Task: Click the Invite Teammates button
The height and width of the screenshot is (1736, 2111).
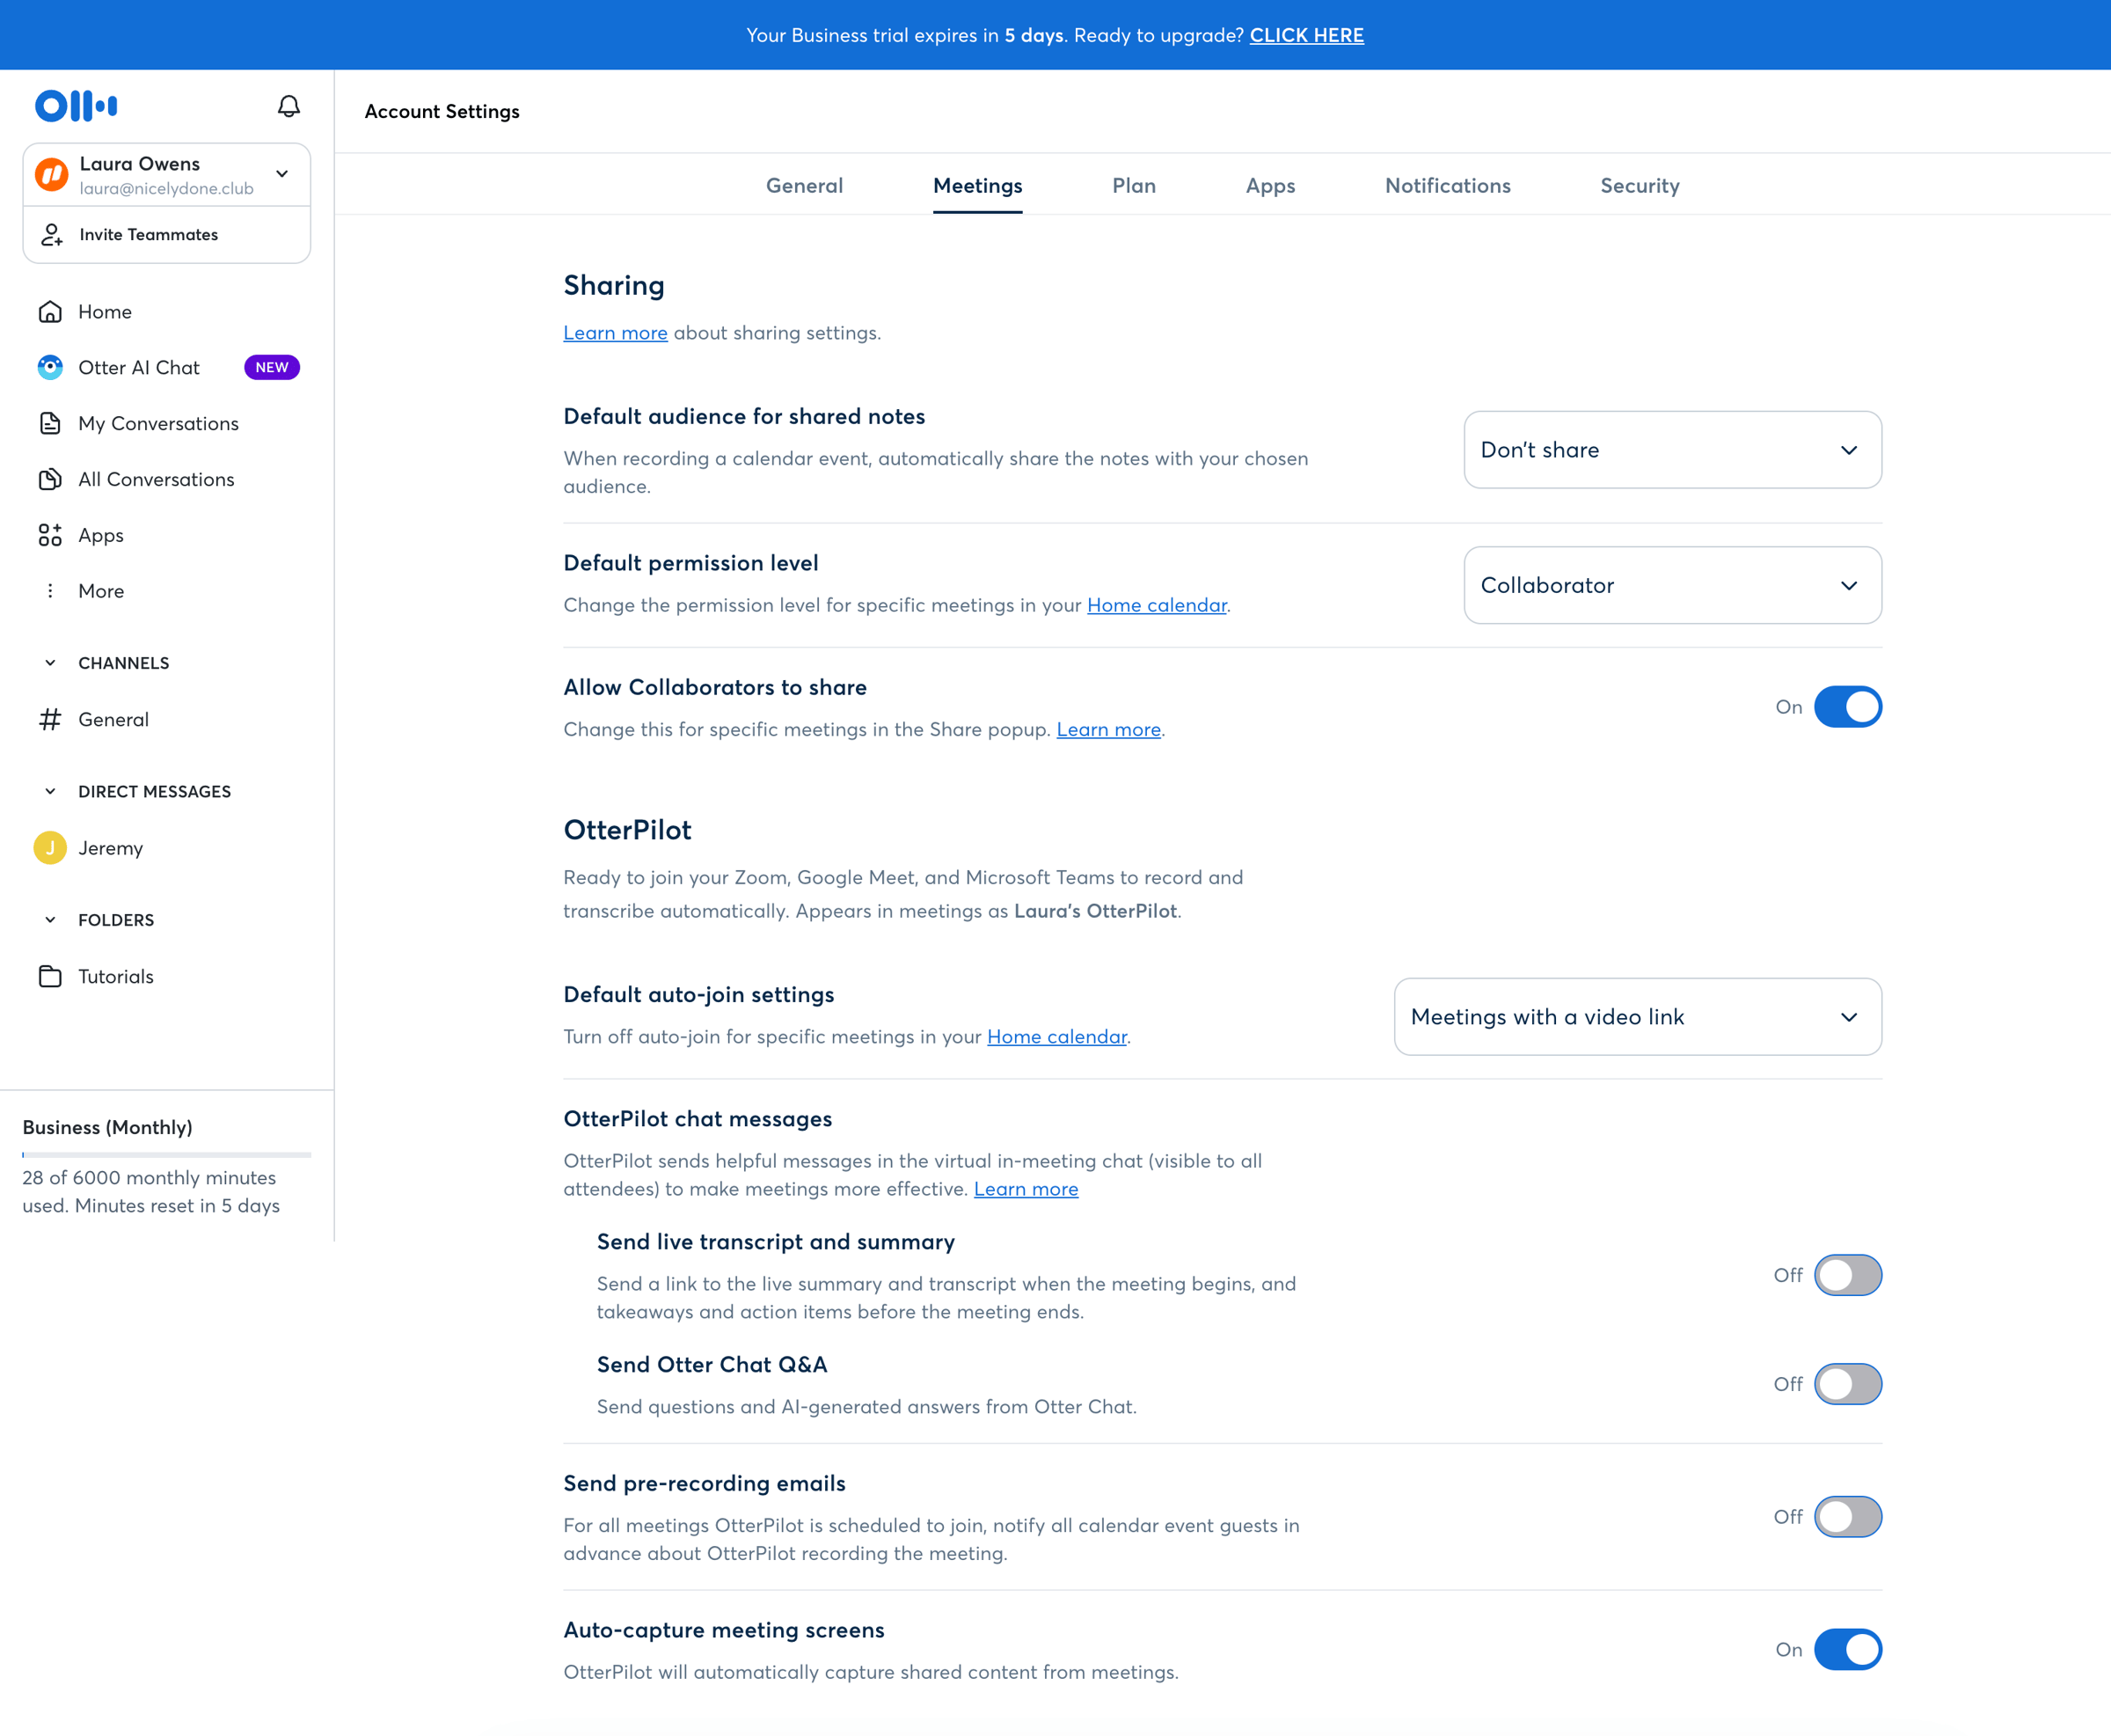Action: pyautogui.click(x=167, y=235)
